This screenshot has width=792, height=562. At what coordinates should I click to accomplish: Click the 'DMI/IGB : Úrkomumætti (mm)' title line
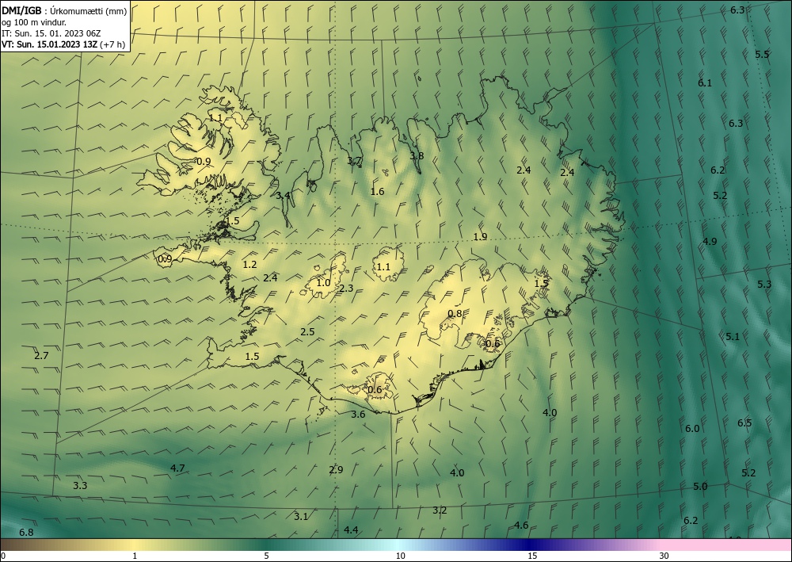[64, 11]
